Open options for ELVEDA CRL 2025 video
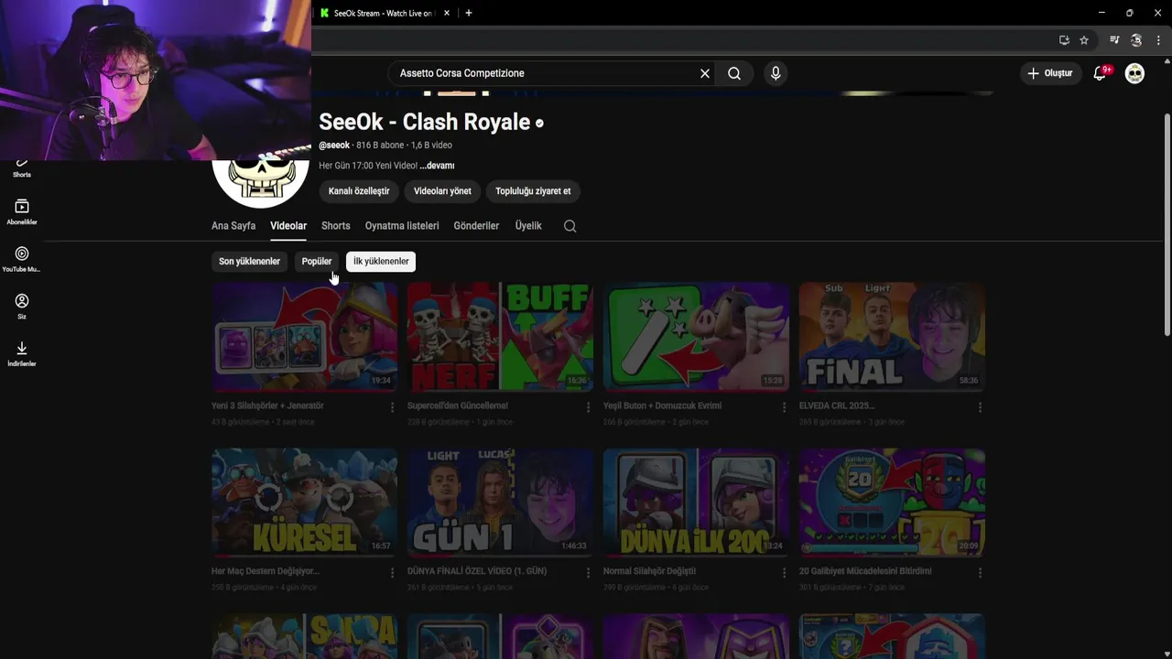This screenshot has height=659, width=1172. [980, 406]
